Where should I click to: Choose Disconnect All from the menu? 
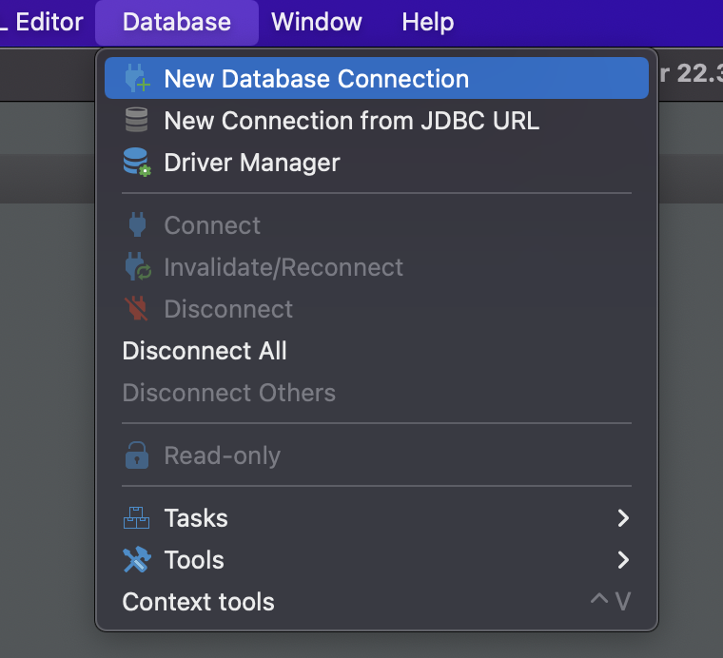[205, 351]
